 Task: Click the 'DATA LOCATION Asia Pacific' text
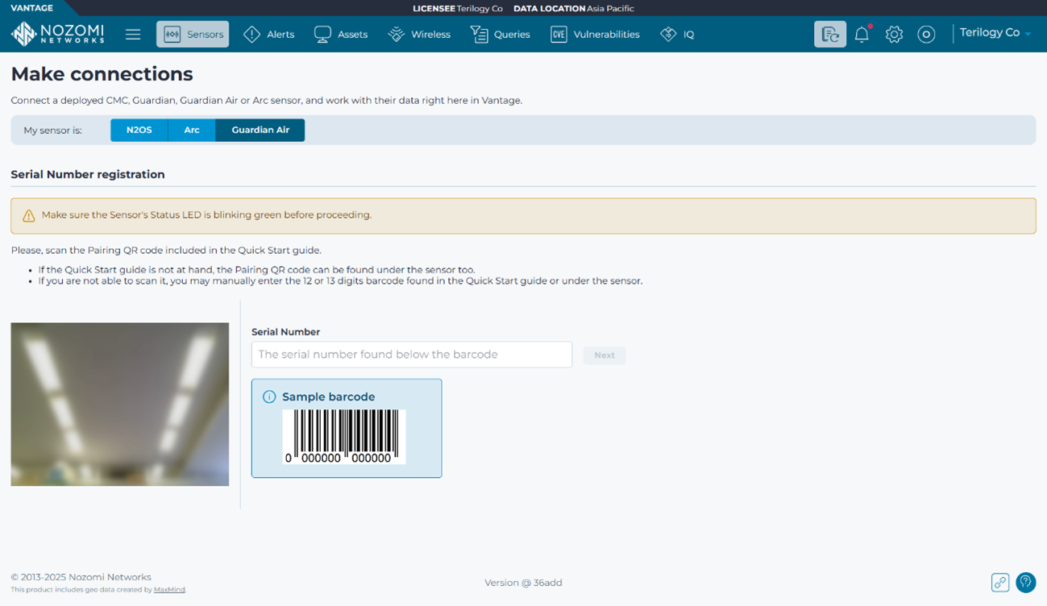click(x=574, y=8)
